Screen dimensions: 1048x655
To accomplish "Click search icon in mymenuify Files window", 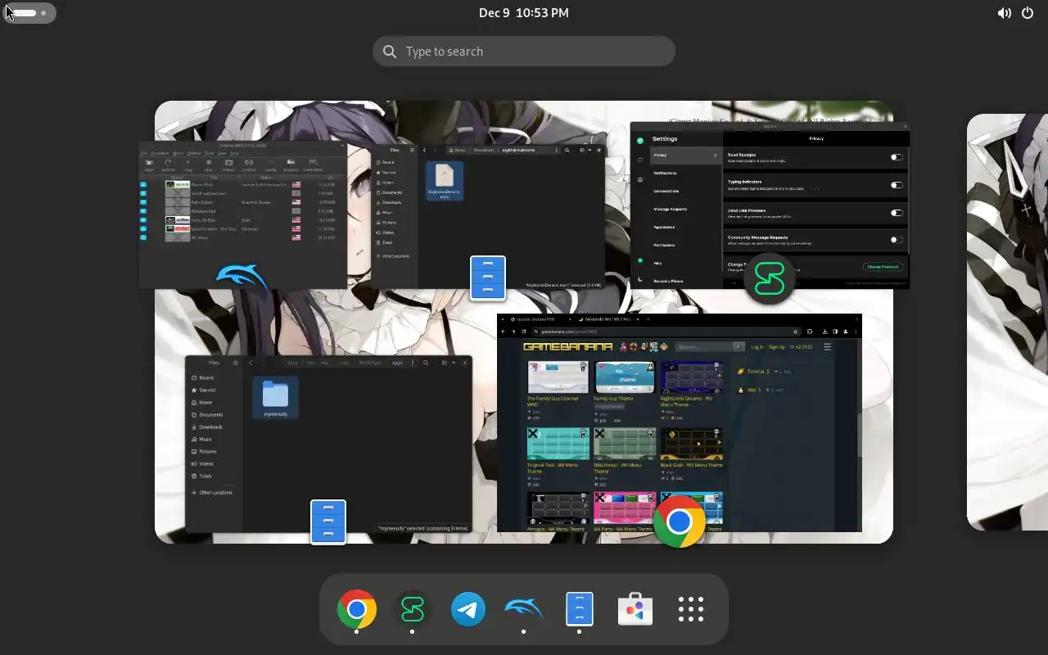I will click(x=426, y=363).
